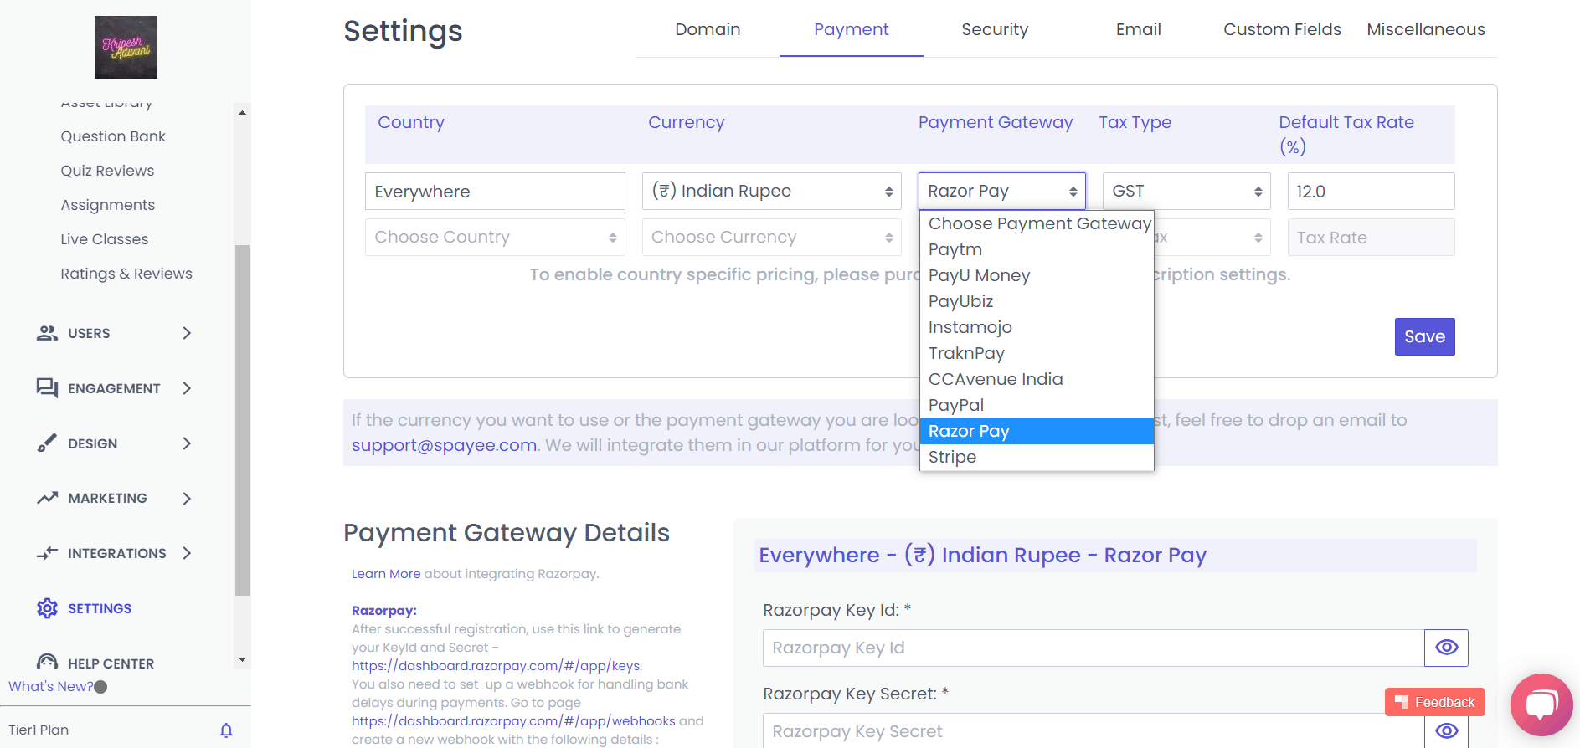1580x748 pixels.
Task: Click the Engagement chat bubbles icon
Action: 47,388
